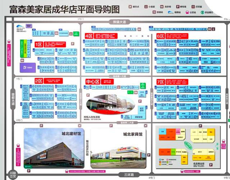230x180 pixels.
Task: Click the 星艺装饰 shop block in center zone
Action: 142,109
